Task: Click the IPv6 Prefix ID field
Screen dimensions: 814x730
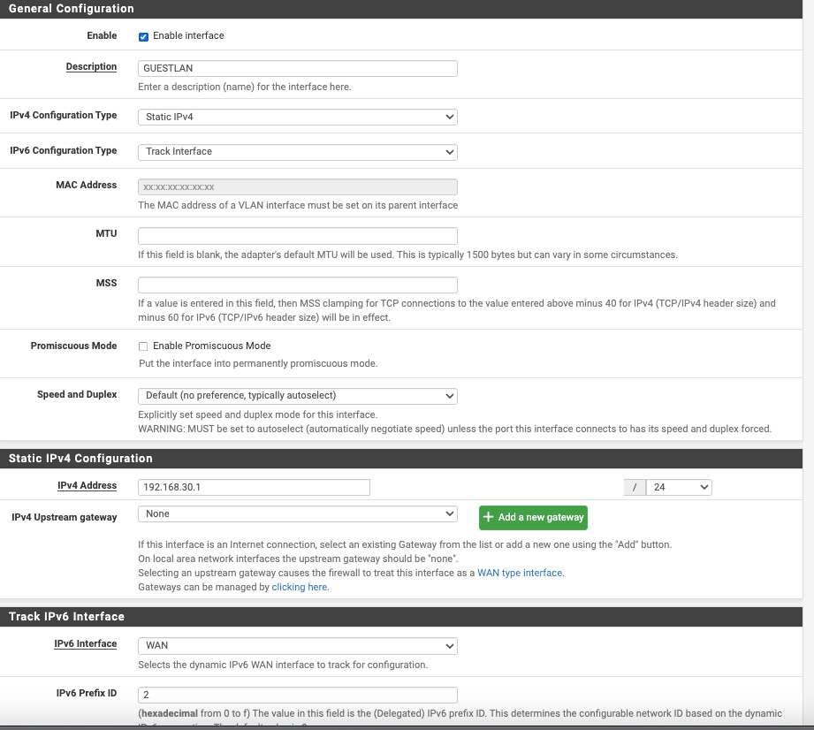Action: coord(298,695)
